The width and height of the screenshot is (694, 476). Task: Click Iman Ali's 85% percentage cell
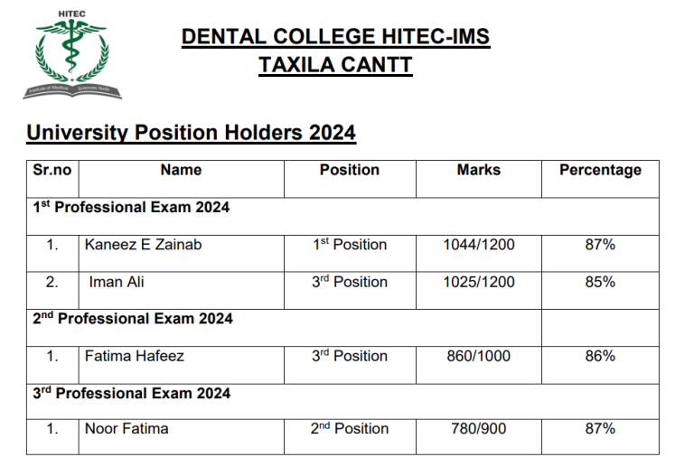pyautogui.click(x=601, y=291)
